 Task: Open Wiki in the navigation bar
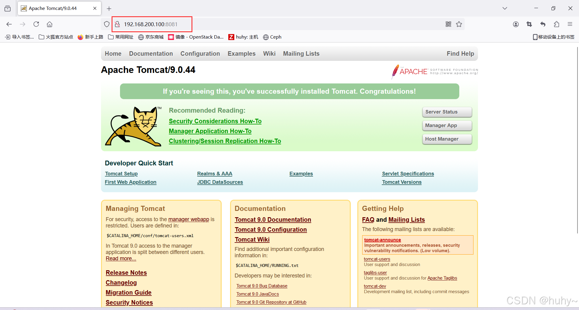click(x=269, y=54)
